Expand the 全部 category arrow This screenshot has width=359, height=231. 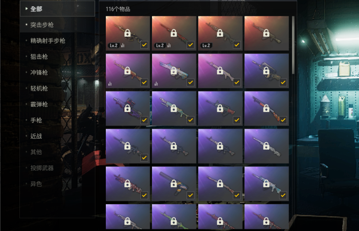[26, 9]
